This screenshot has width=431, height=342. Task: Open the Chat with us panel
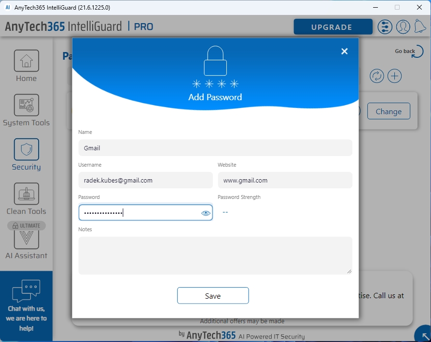tap(27, 305)
